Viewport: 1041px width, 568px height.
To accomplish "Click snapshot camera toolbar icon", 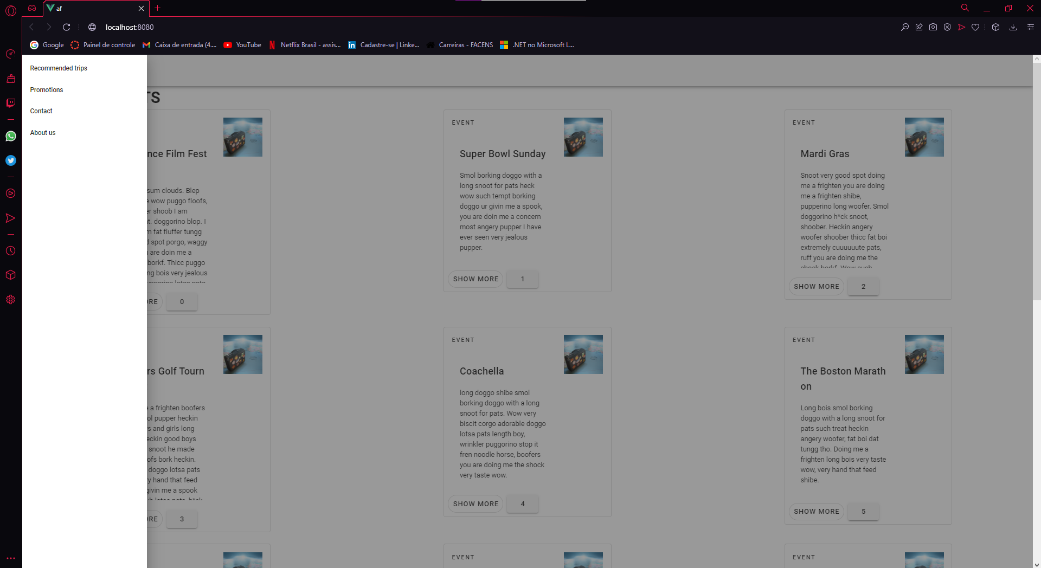I will click(x=933, y=27).
